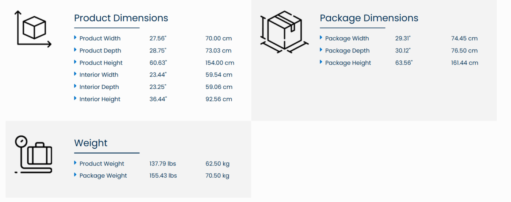Click the Product Dimensions heading
Viewport: 511px width, 202px height.
pyautogui.click(x=121, y=18)
